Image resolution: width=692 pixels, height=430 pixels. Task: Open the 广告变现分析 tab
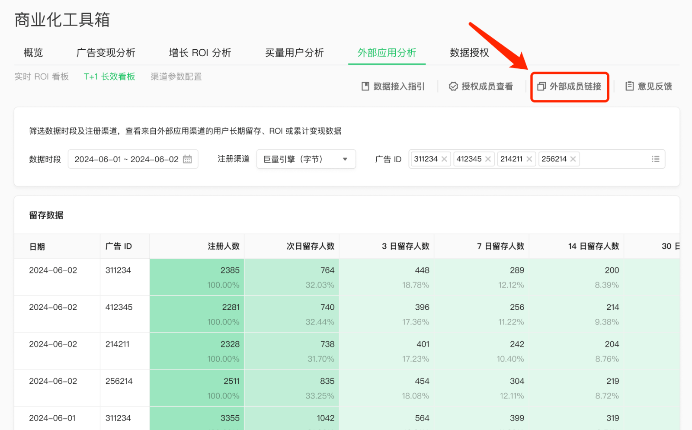pos(106,53)
